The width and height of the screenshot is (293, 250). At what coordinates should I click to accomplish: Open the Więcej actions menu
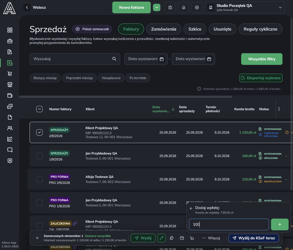(x=211, y=238)
